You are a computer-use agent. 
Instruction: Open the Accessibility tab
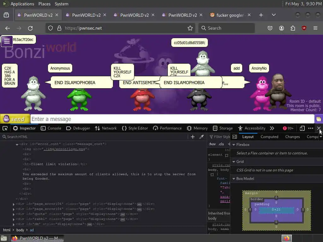coord(252,129)
